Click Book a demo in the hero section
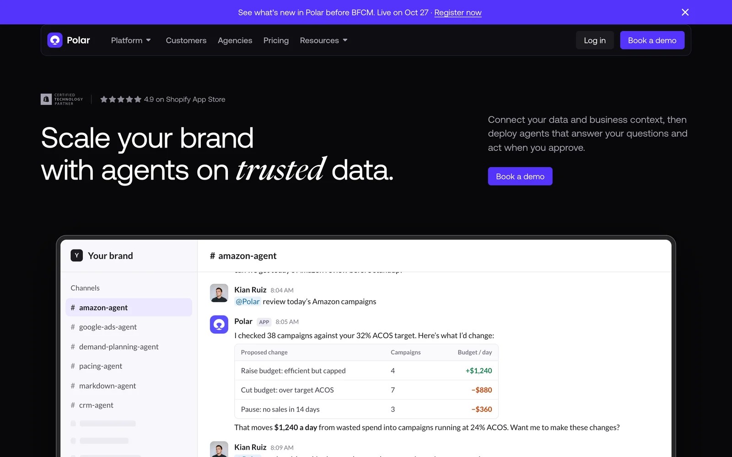Image resolution: width=732 pixels, height=457 pixels. [x=520, y=176]
